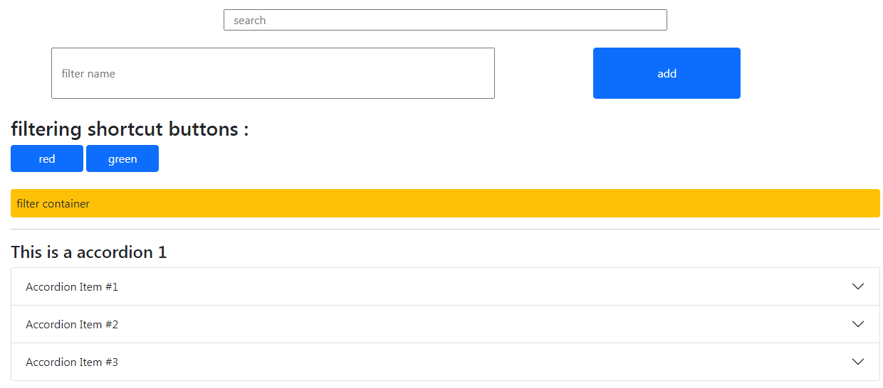
Task: Click the yellow filter container bar
Action: pos(445,203)
